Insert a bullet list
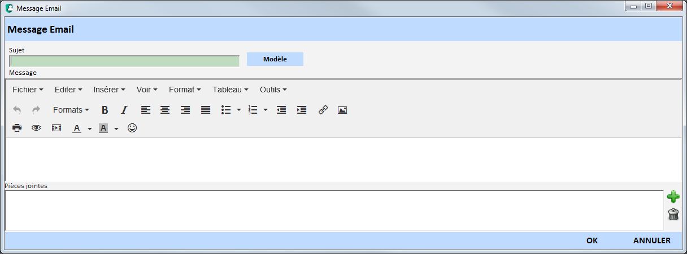 point(226,110)
